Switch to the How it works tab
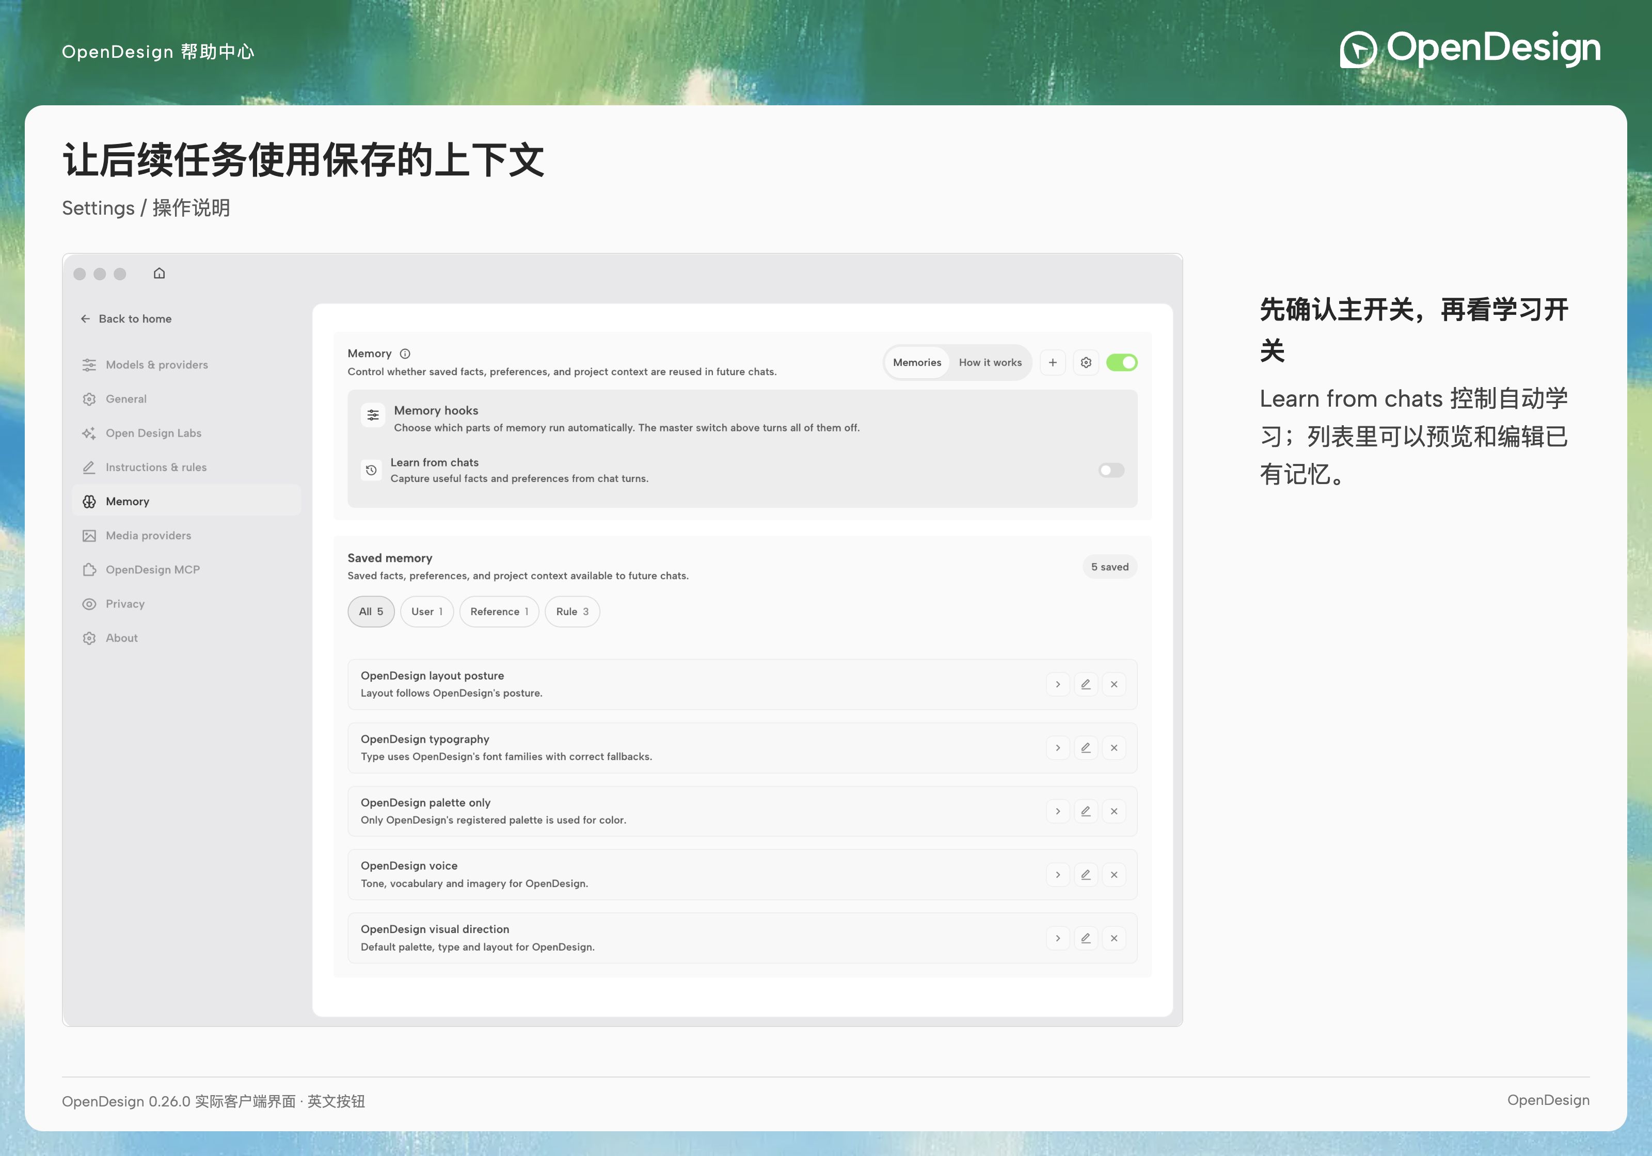The height and width of the screenshot is (1156, 1652). point(990,363)
